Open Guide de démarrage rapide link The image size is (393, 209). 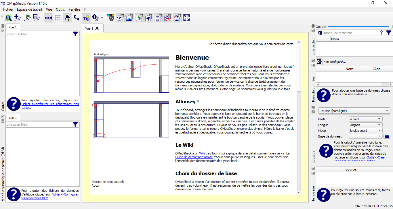pyautogui.click(x=194, y=157)
